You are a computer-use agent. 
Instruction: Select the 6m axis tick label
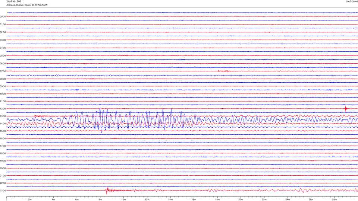point(77,200)
